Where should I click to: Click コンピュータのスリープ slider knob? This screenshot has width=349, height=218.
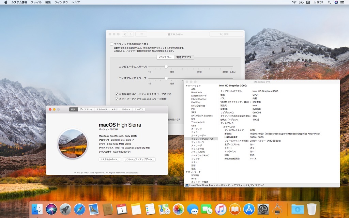coord(166,67)
